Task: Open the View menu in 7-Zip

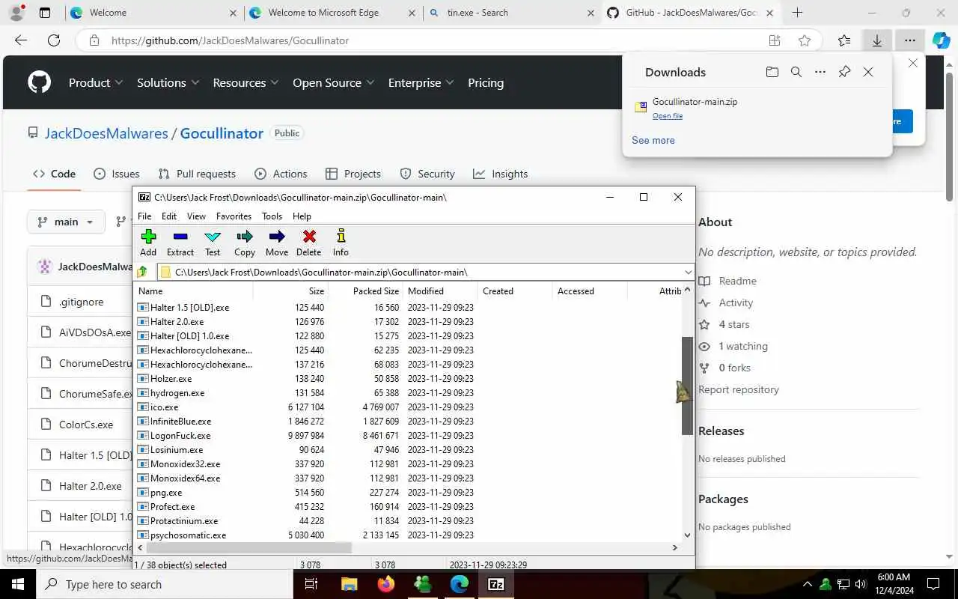Action: click(x=196, y=216)
